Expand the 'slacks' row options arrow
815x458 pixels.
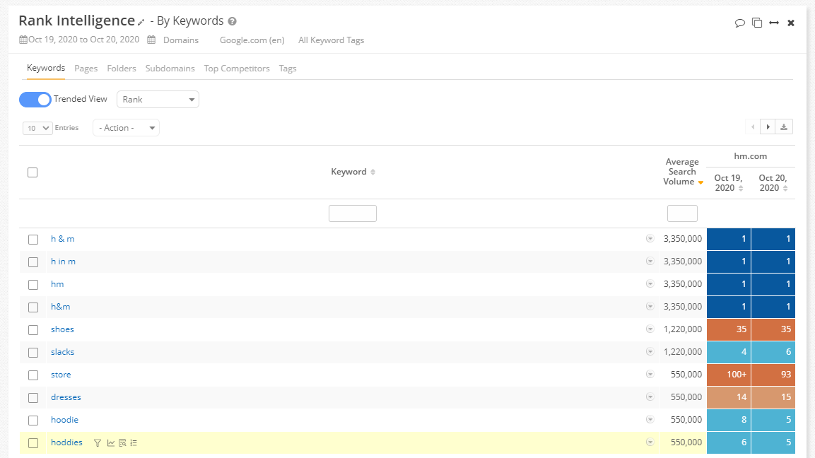click(x=650, y=351)
